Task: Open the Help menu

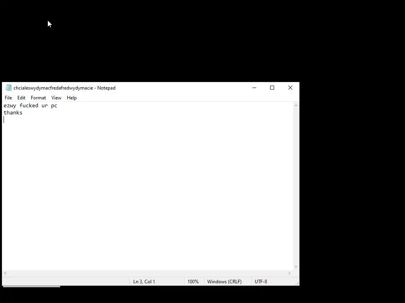Action: pyautogui.click(x=72, y=98)
